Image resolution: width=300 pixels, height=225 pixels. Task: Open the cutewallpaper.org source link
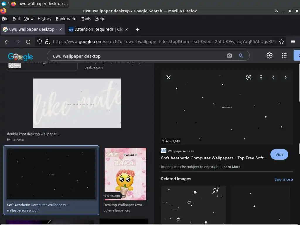[117, 210]
